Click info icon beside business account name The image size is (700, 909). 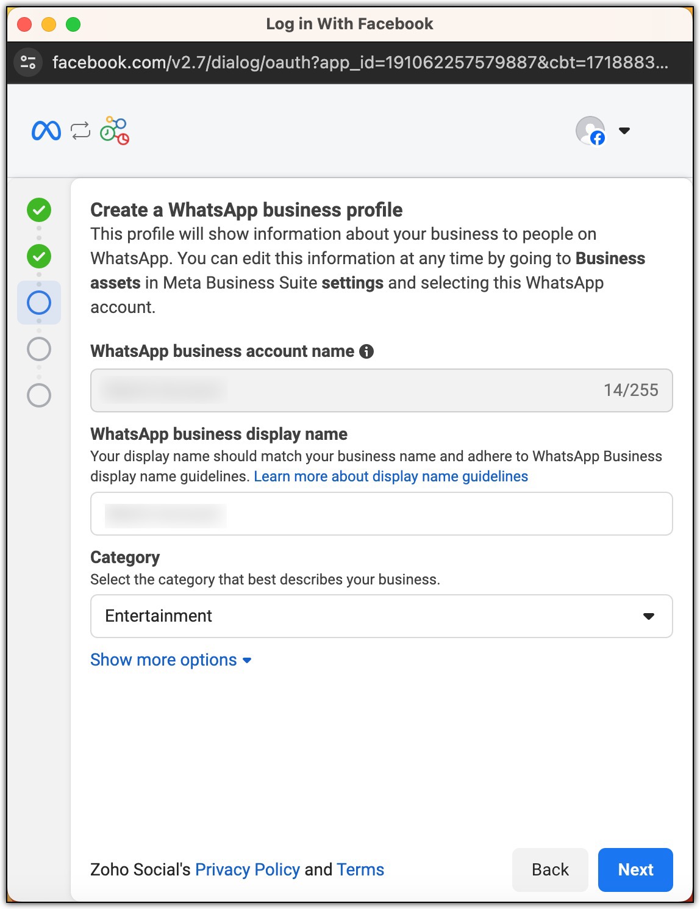pos(366,351)
